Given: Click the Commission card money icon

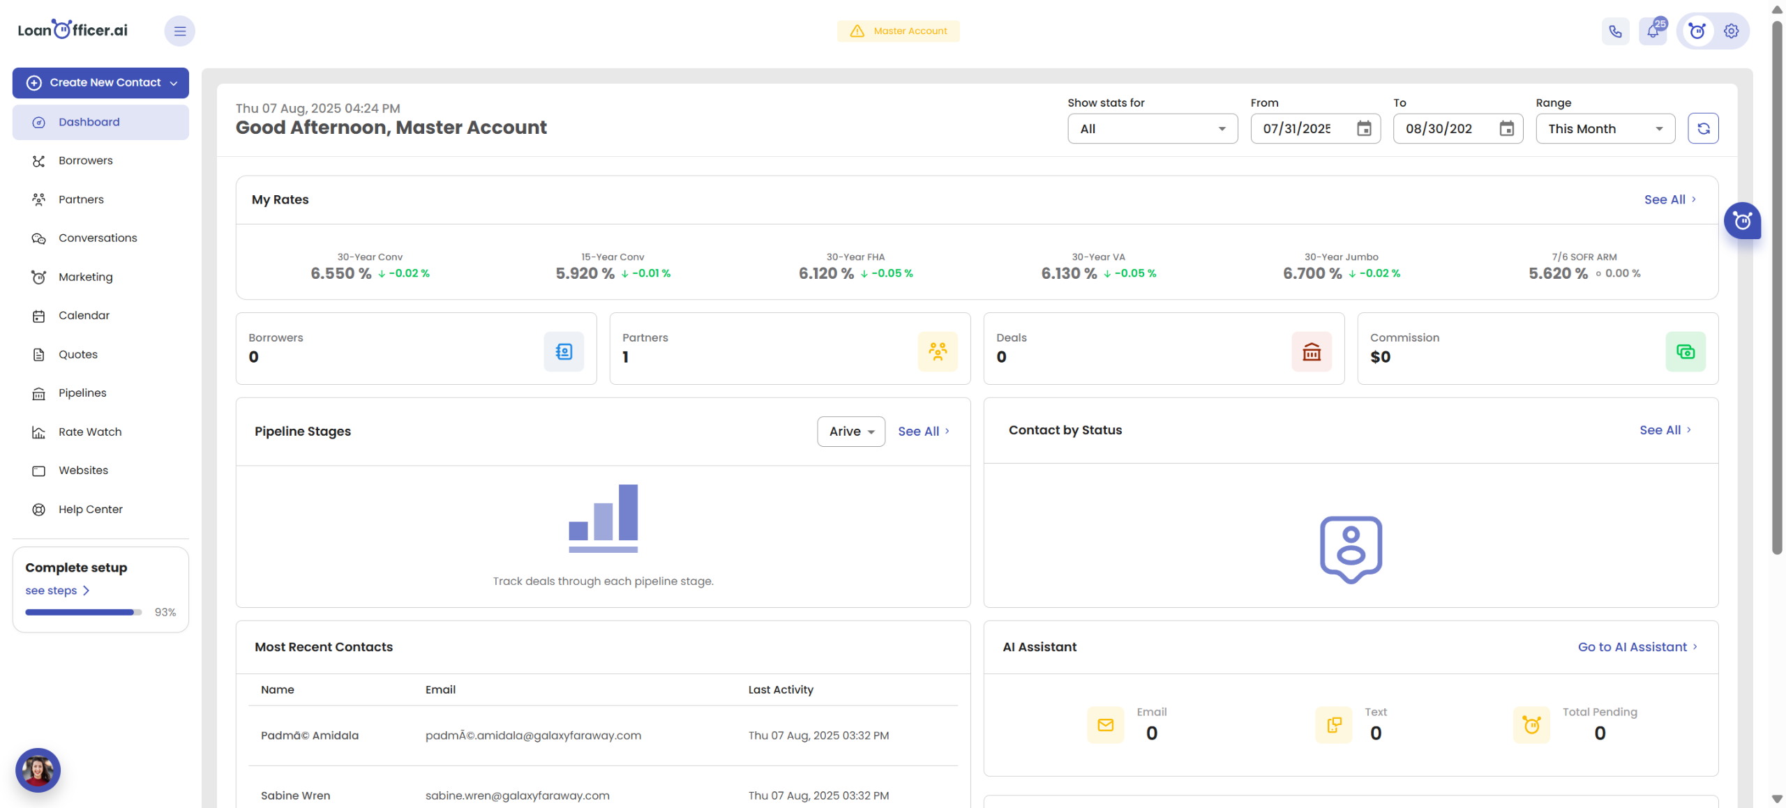Looking at the screenshot, I should (1686, 351).
